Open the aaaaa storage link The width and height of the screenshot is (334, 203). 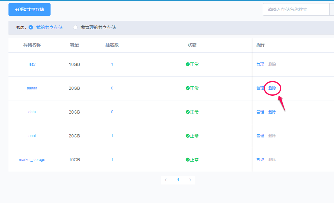pos(32,88)
